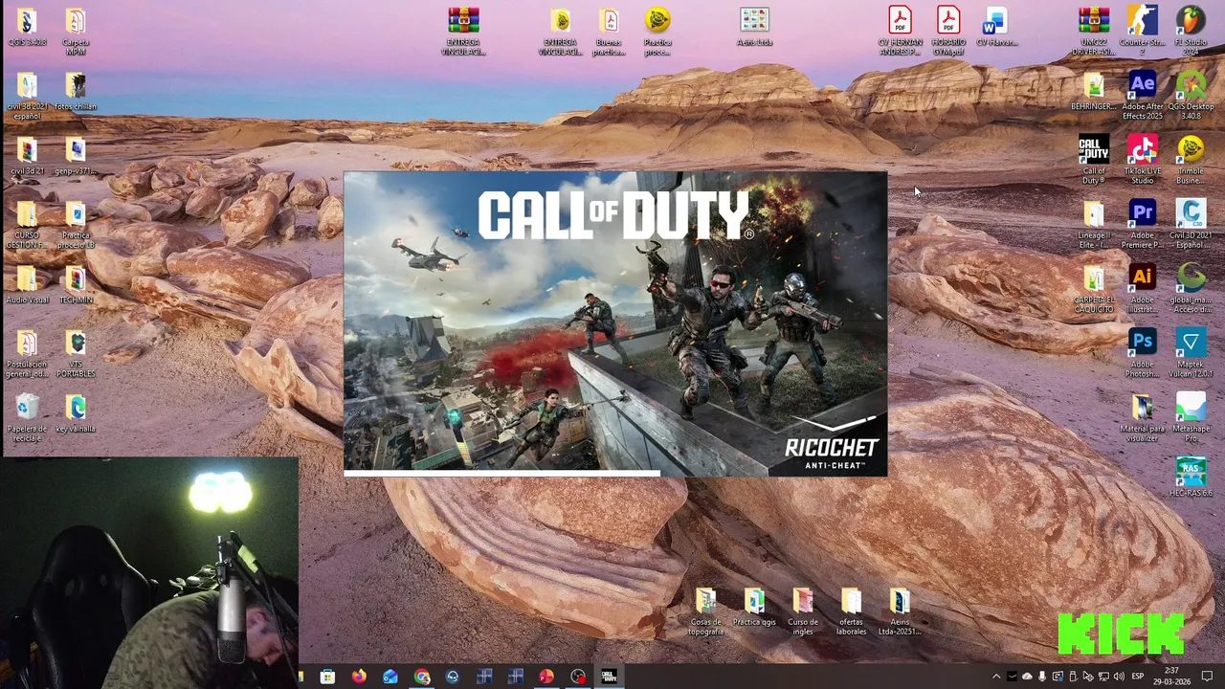The image size is (1225, 689).
Task: Open Microsoft Store from the taskbar
Action: tap(327, 677)
